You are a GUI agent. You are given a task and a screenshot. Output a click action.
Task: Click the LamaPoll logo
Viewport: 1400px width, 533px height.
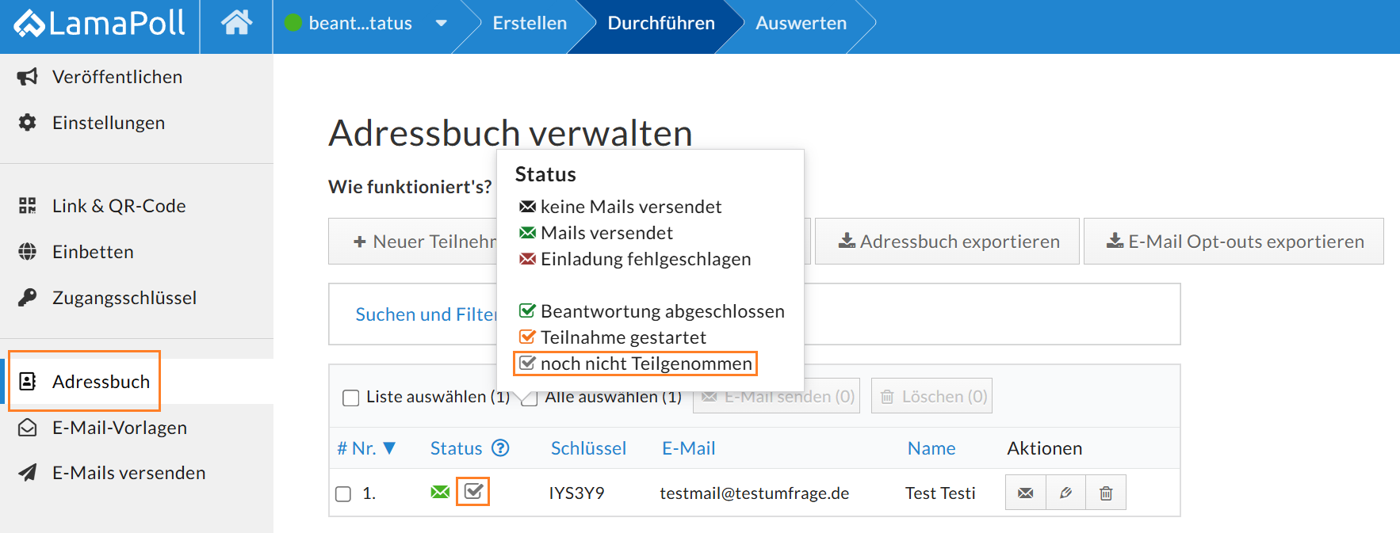(100, 24)
